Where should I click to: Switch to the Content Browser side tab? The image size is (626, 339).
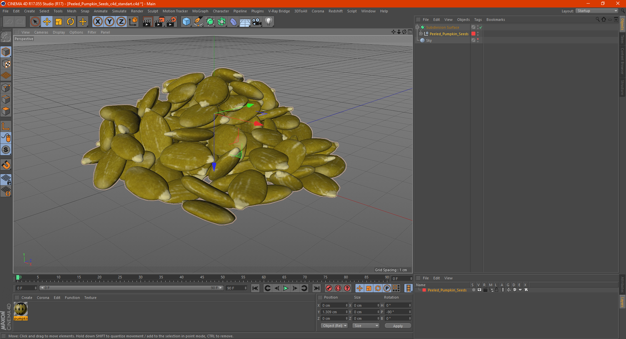[622, 61]
